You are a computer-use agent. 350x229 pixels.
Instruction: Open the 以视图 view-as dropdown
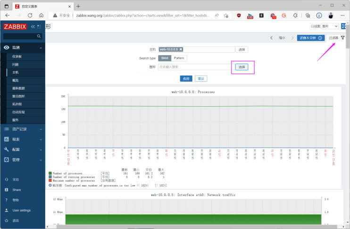330,26
